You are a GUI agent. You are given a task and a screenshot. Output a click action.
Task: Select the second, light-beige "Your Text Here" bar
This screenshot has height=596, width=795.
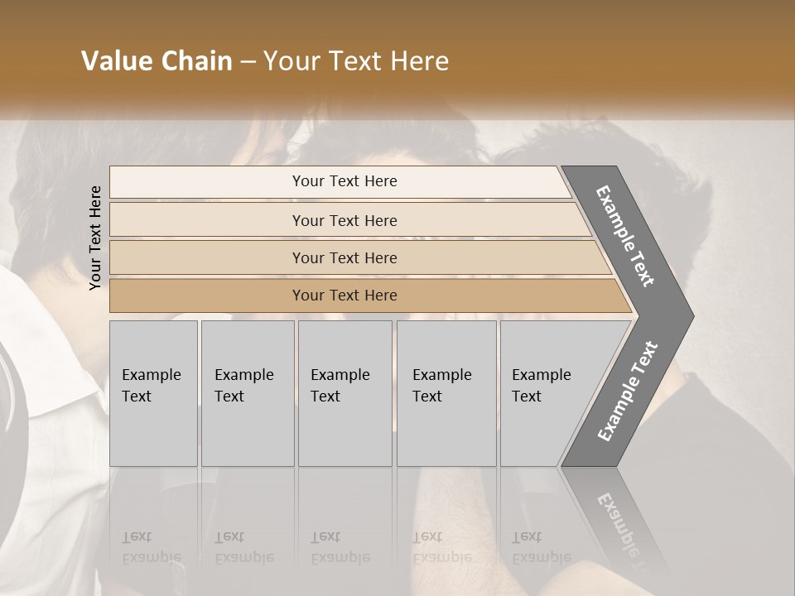349,219
